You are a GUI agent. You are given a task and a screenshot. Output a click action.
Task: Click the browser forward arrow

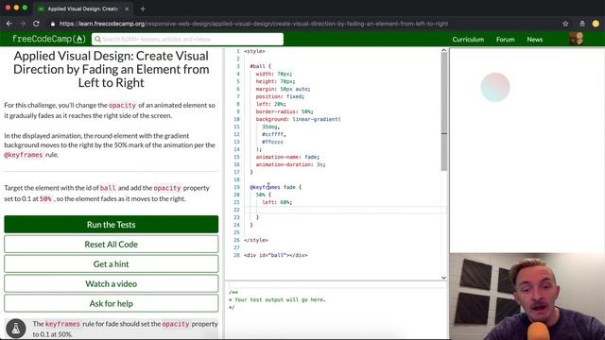pos(23,24)
